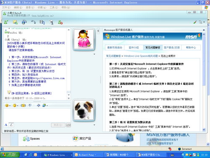The width and height of the screenshot is (210, 158).
Task: Open 客件介绍 tab
Action: [x=134, y=48]
